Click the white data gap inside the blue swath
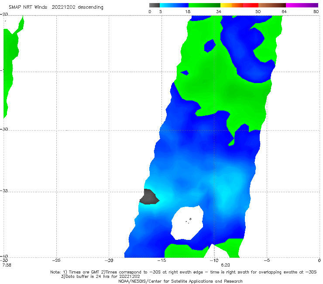This screenshot has width=323, height=284. point(187,223)
